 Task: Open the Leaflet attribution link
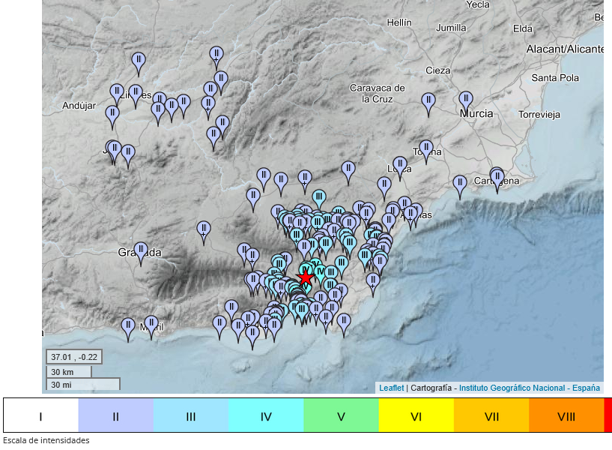(x=392, y=388)
